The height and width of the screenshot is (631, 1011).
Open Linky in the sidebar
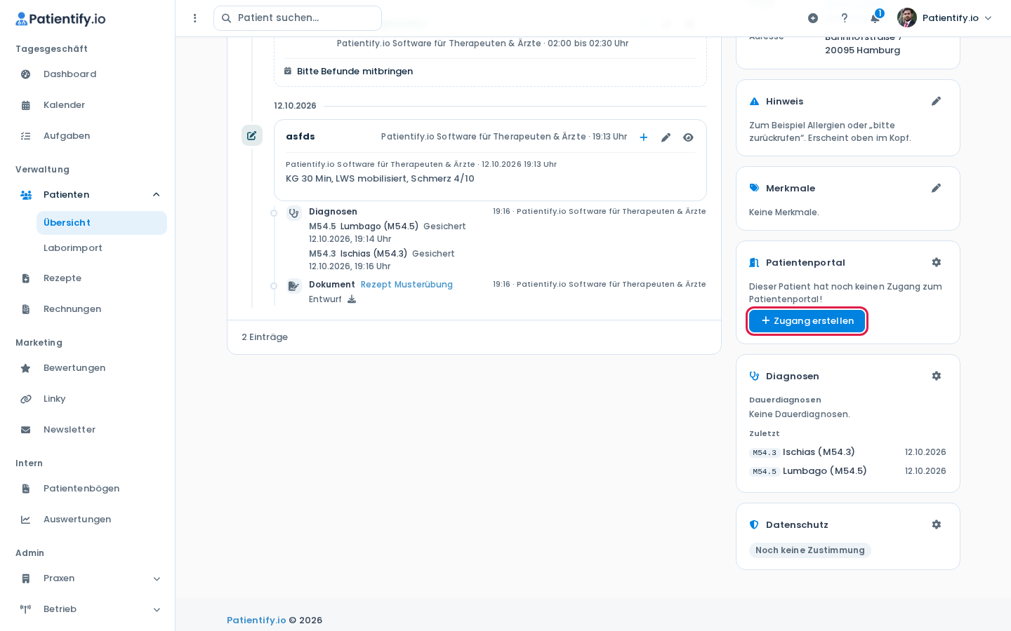pos(88,399)
